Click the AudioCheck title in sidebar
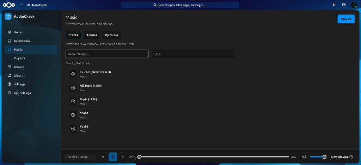This screenshot has height=165, width=361. [24, 17]
